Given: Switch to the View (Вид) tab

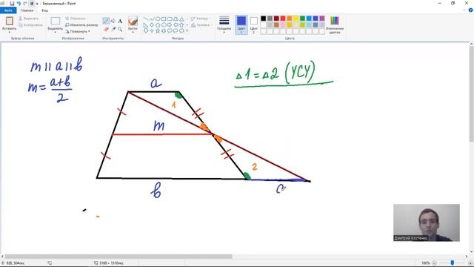Looking at the screenshot, I should pos(44,10).
